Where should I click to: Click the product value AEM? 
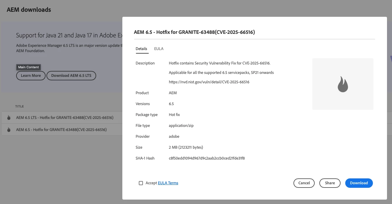click(173, 93)
